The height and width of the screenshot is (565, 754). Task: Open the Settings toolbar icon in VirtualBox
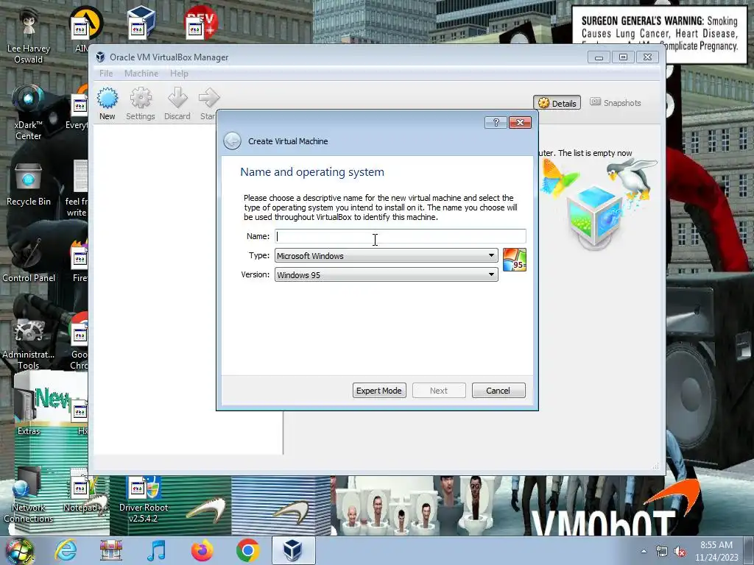coord(141,103)
